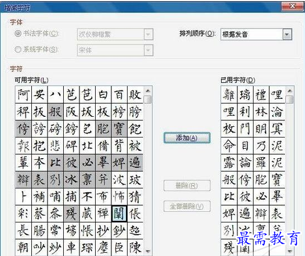Select highlighted character 闡 in available list

[119, 214]
